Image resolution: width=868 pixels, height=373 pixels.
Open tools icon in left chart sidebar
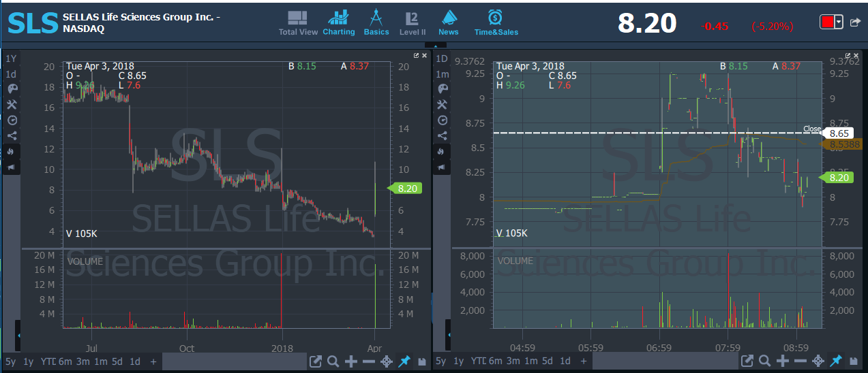[12, 104]
